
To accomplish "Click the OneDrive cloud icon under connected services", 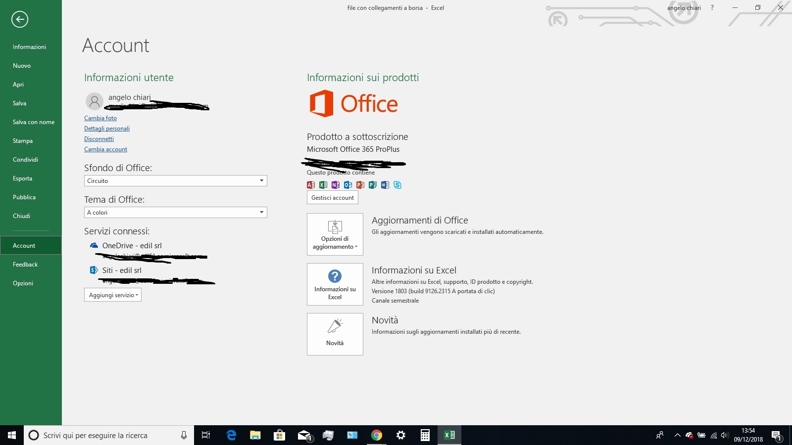I will [x=94, y=245].
